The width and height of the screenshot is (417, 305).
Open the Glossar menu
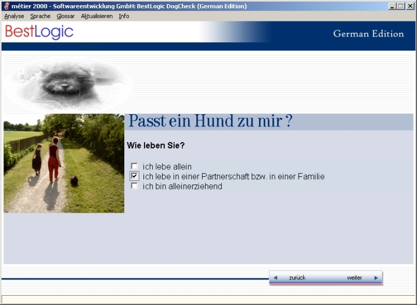coord(66,16)
